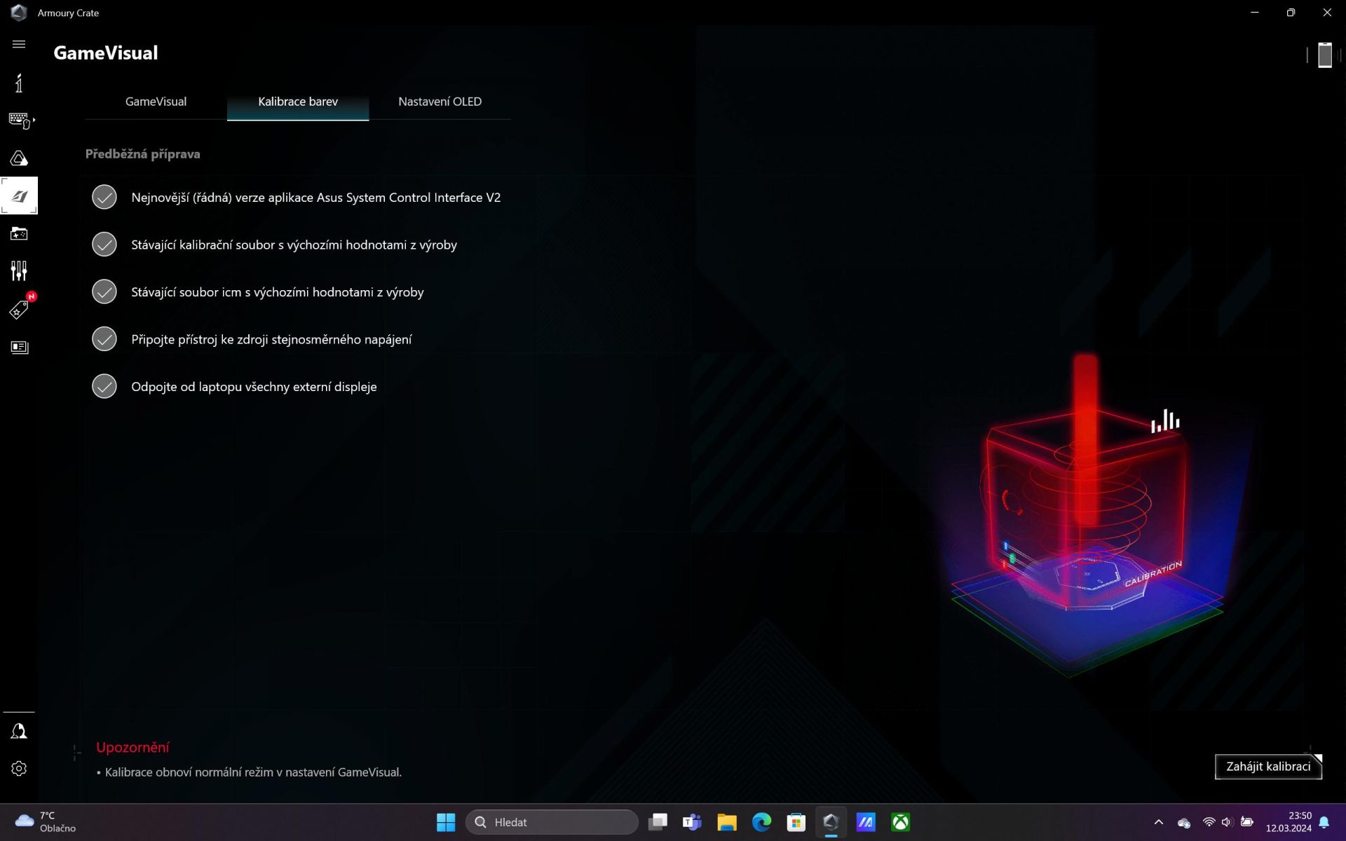This screenshot has height=841, width=1346.
Task: Click battery tray icon
Action: coord(1246,822)
